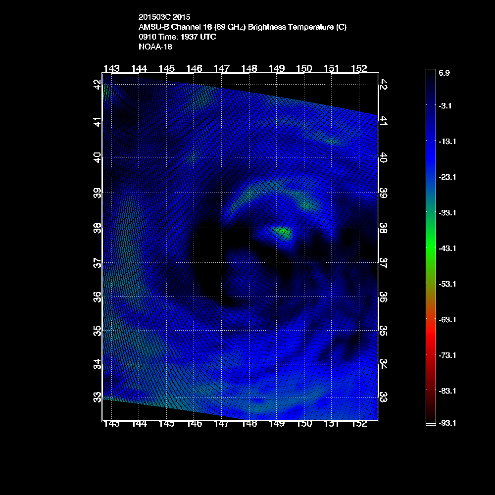Viewport: 495px width, 495px height.
Task: Click the vertical temperature color bar
Action: tap(431, 247)
